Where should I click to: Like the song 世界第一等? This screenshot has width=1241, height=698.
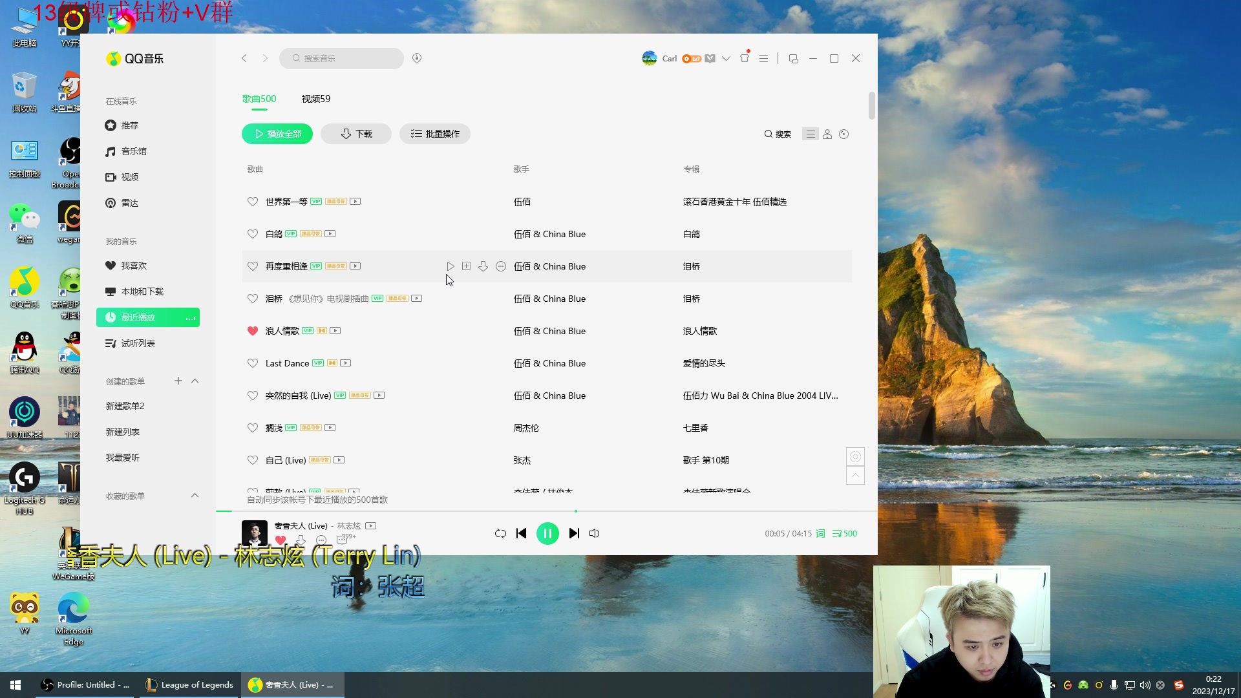pos(253,202)
